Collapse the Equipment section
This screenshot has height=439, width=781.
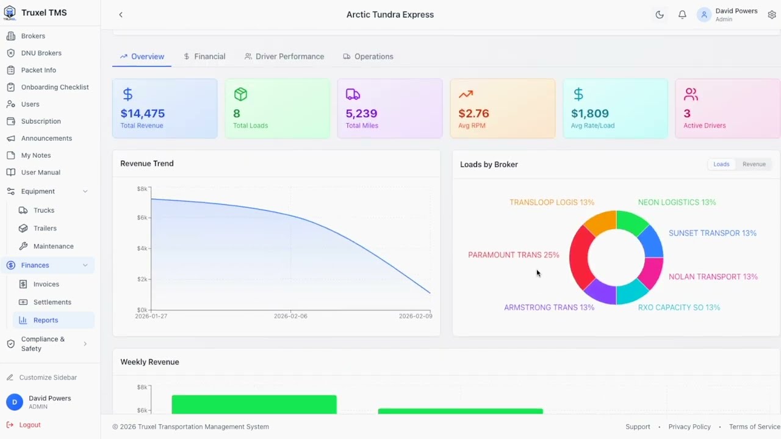click(x=85, y=191)
